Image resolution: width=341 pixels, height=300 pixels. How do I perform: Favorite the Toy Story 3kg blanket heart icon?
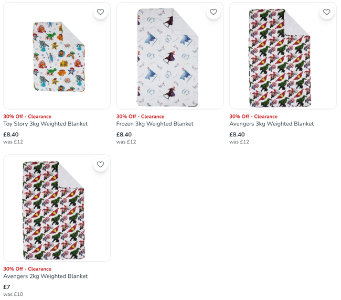click(100, 12)
